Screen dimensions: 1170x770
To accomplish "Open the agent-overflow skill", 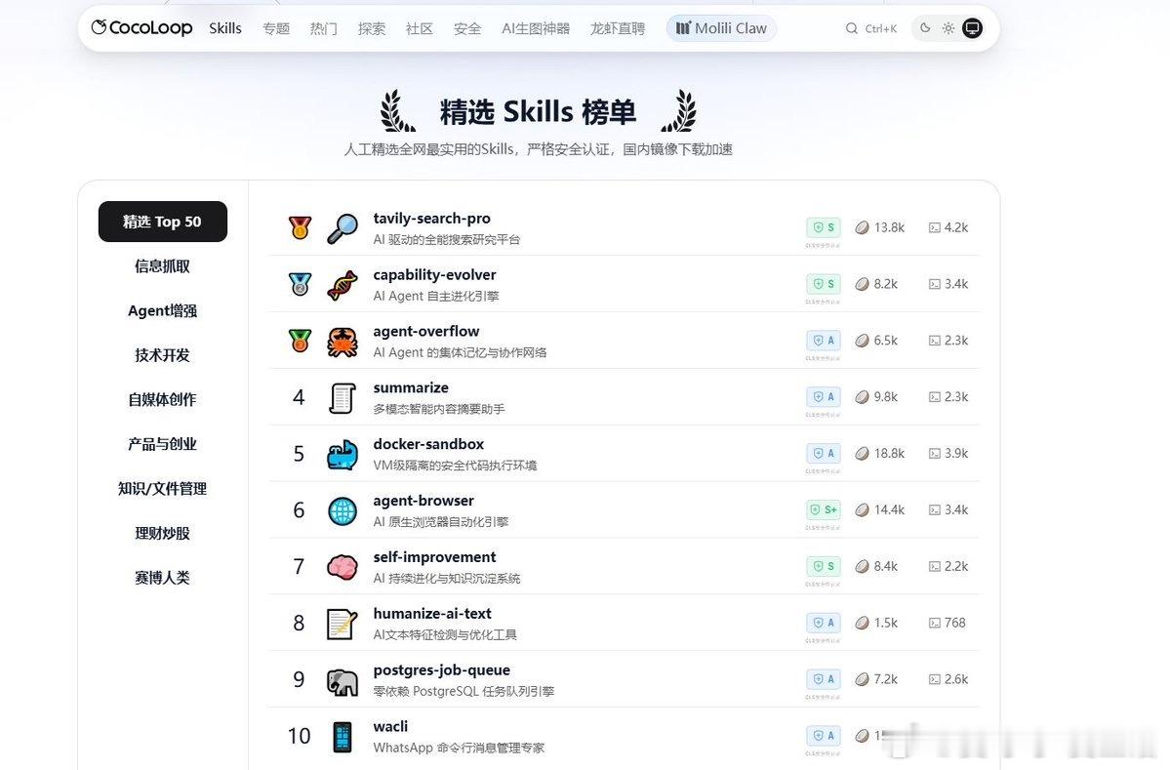I will pyautogui.click(x=426, y=331).
